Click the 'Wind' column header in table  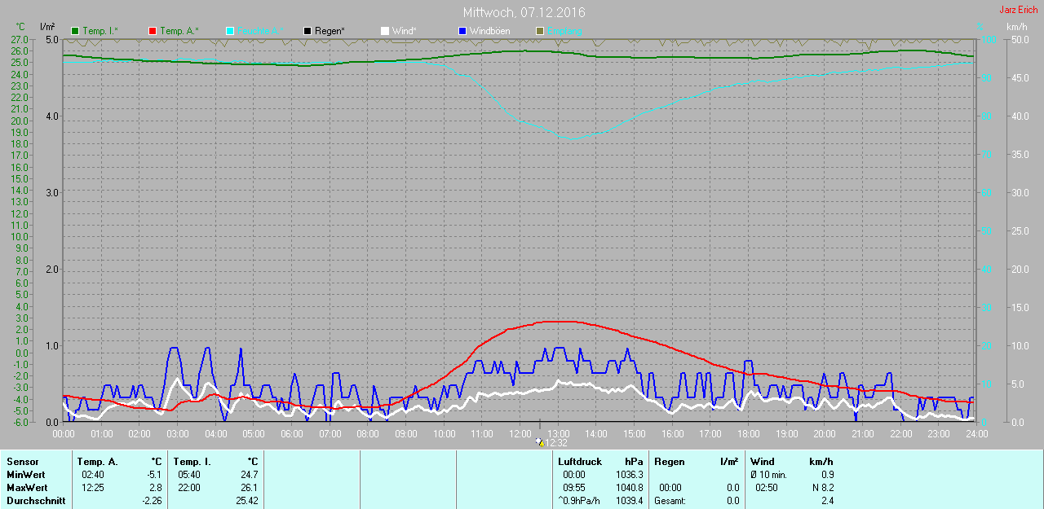[x=763, y=462]
